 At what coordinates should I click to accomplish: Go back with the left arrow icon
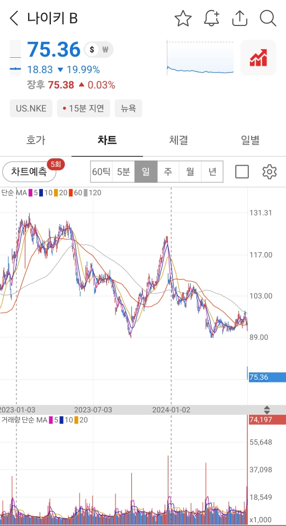14,18
